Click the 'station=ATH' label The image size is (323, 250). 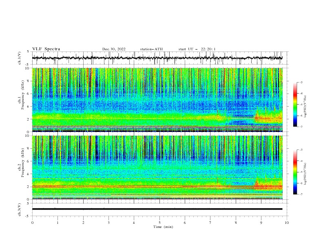151,49
